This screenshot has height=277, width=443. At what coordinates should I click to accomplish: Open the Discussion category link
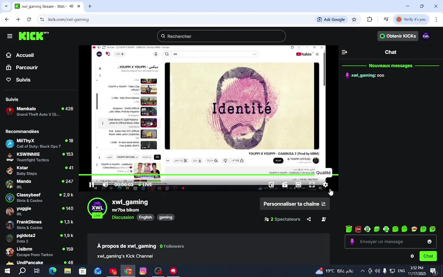coord(123,217)
